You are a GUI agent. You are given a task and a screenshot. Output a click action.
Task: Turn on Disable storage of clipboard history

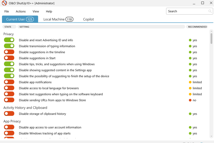pos(9,114)
